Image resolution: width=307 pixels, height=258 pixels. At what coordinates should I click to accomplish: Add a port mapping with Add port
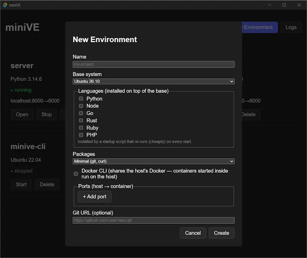tap(94, 197)
